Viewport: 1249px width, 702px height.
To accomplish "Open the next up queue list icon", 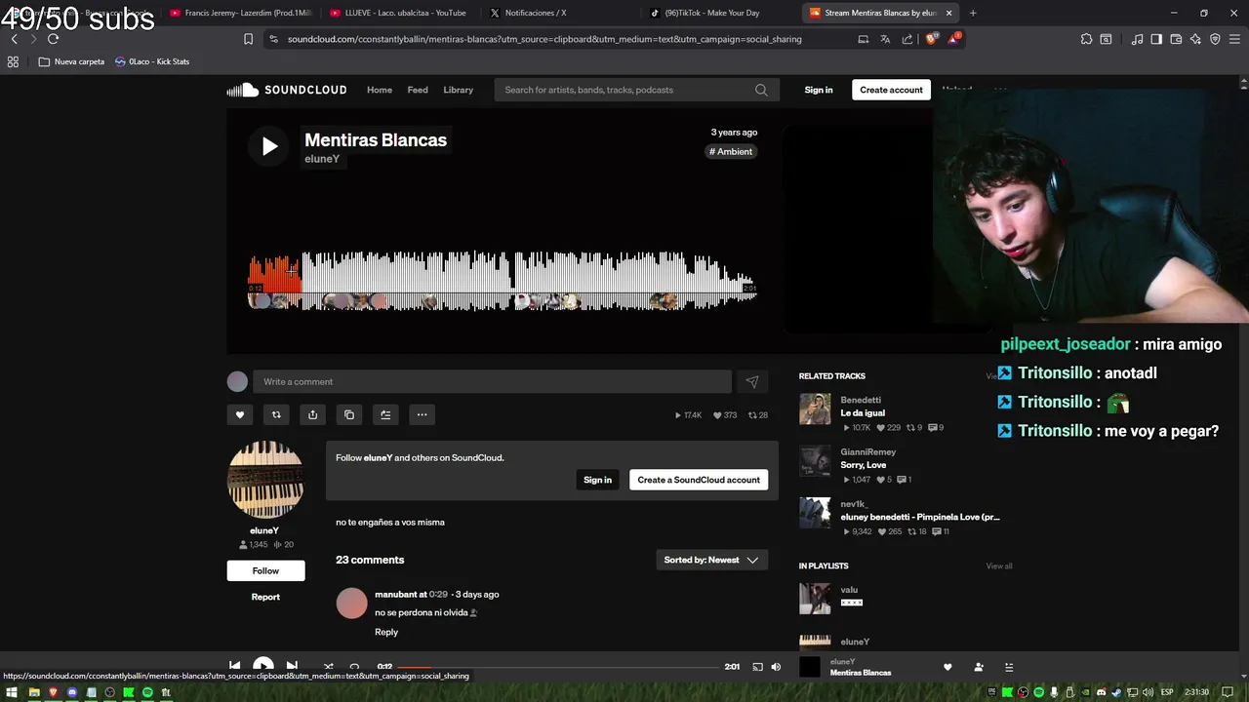I will coord(1009,667).
